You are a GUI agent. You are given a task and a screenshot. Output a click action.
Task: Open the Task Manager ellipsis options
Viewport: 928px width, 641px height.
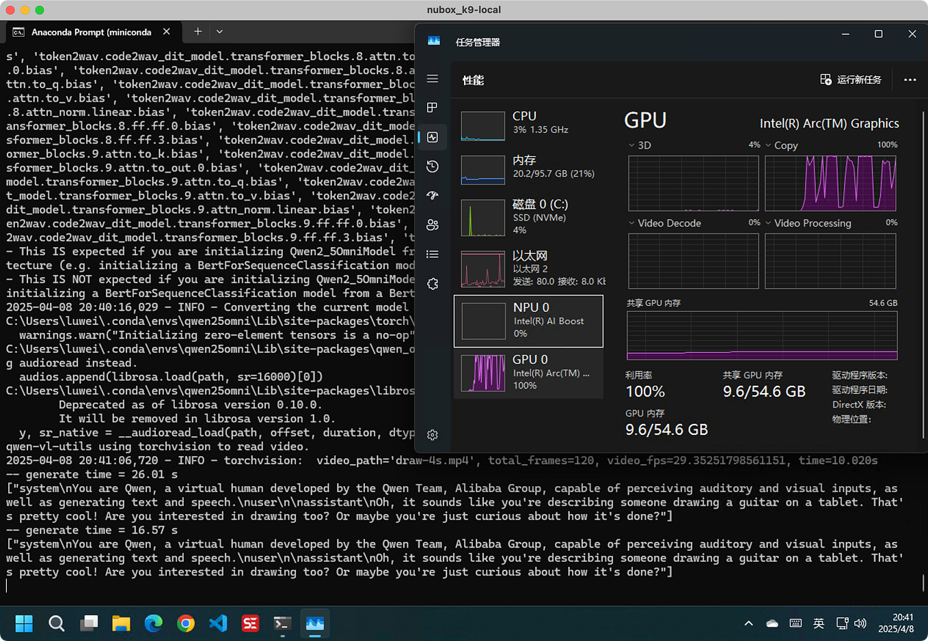910,79
